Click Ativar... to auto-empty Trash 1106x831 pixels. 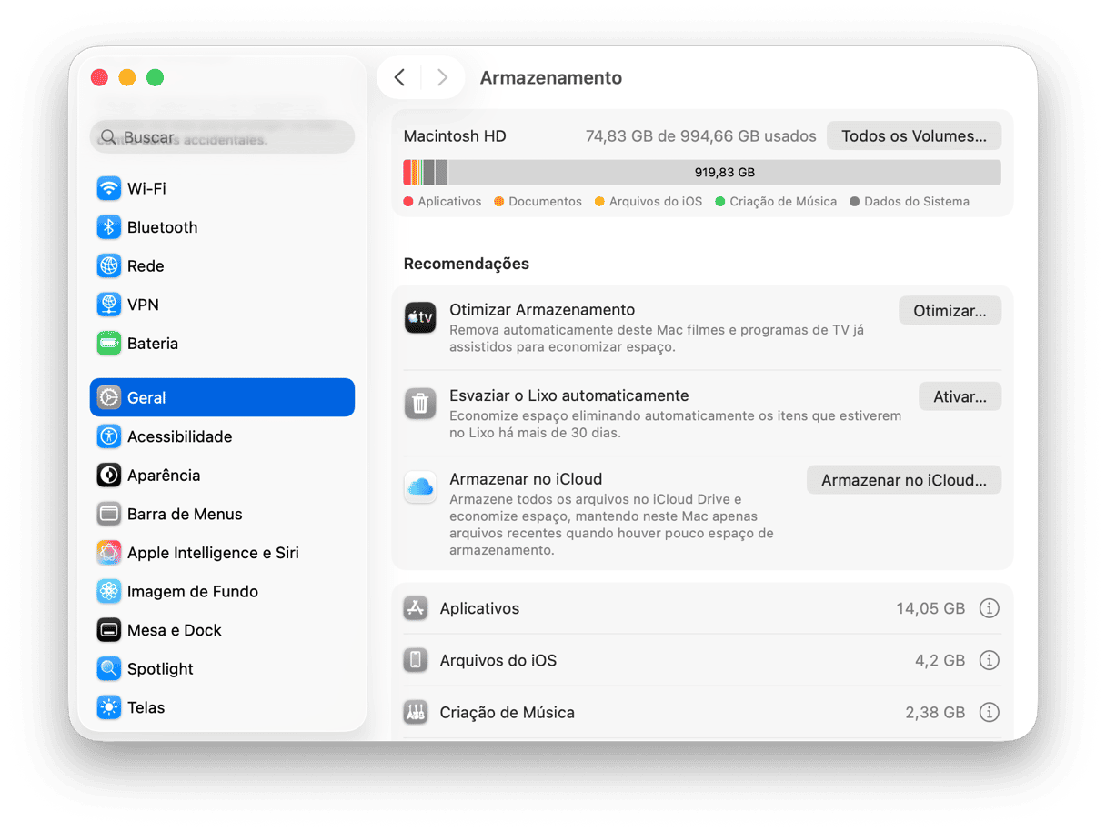click(960, 396)
